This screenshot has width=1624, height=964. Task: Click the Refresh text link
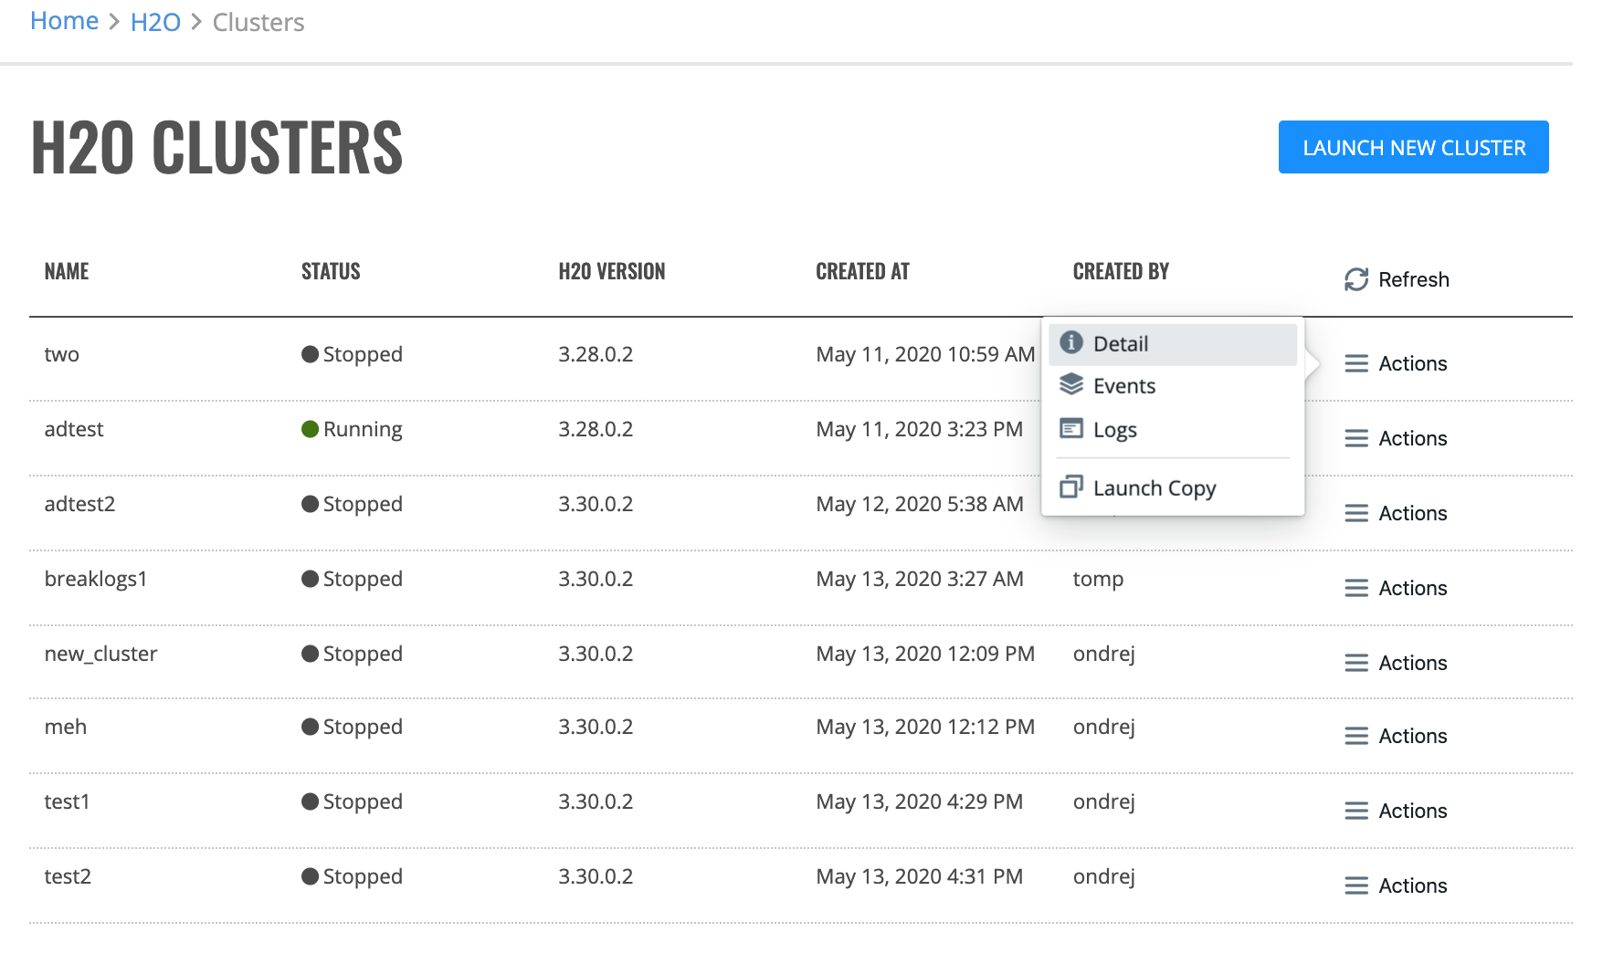[1414, 279]
